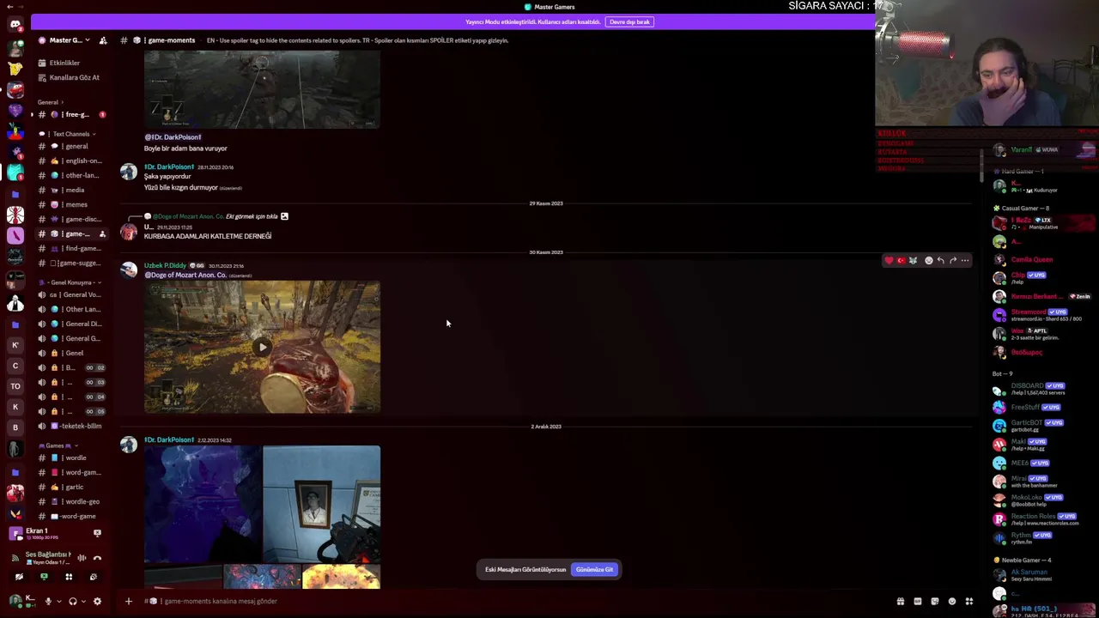The width and height of the screenshot is (1099, 618).
Task: Open the GIF picker in message bar
Action: (918, 601)
